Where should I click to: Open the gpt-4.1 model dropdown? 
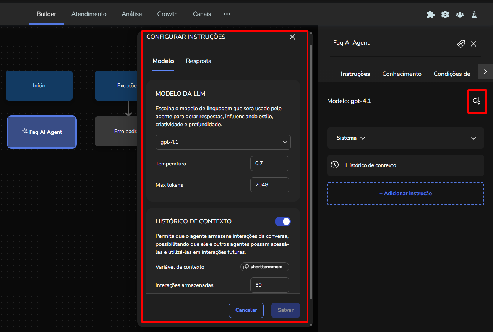point(223,142)
